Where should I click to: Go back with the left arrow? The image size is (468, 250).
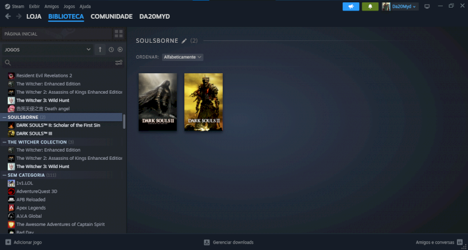(x=8, y=16)
